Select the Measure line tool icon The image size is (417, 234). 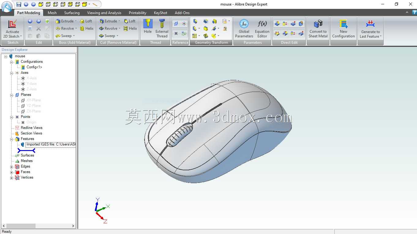(x=95, y=4)
